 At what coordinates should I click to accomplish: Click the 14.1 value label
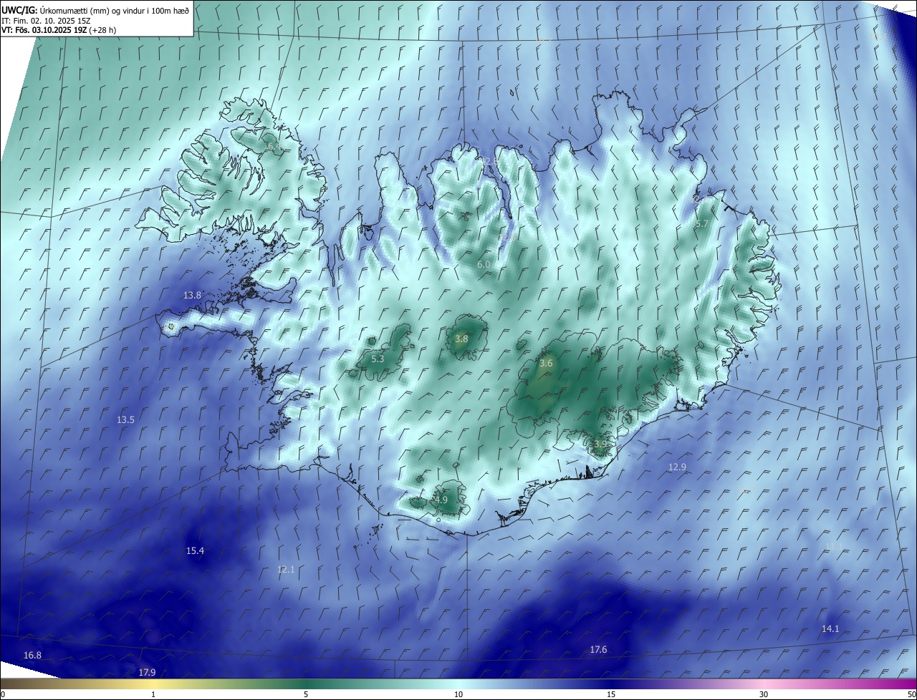830,628
